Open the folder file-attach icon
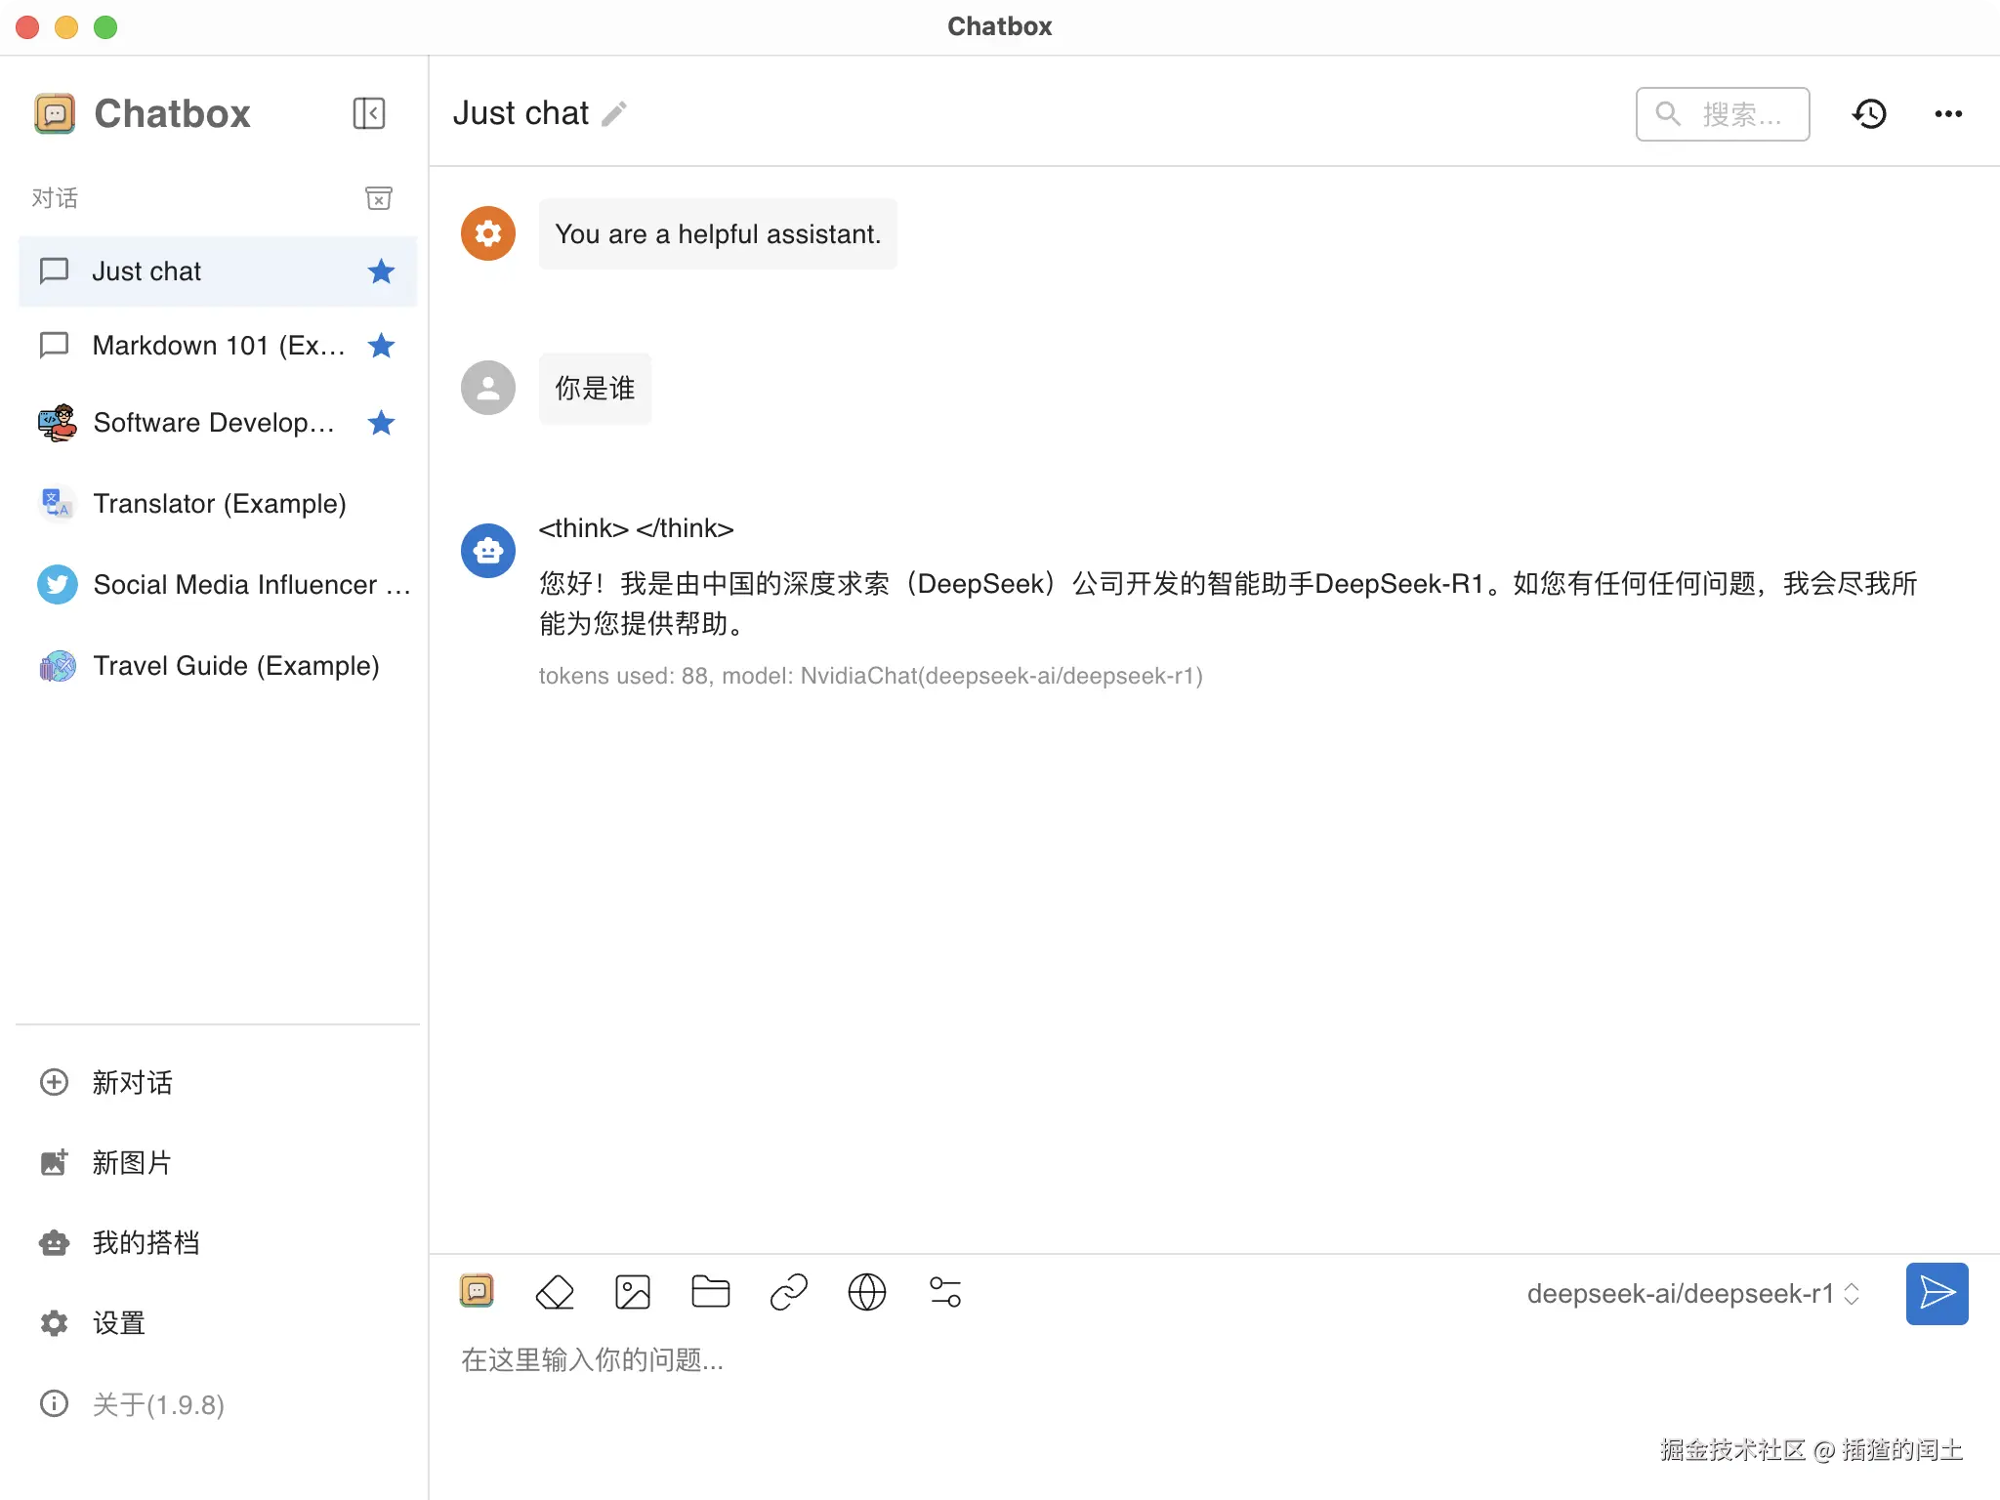Screen dimensions: 2000x1500 pos(710,1293)
